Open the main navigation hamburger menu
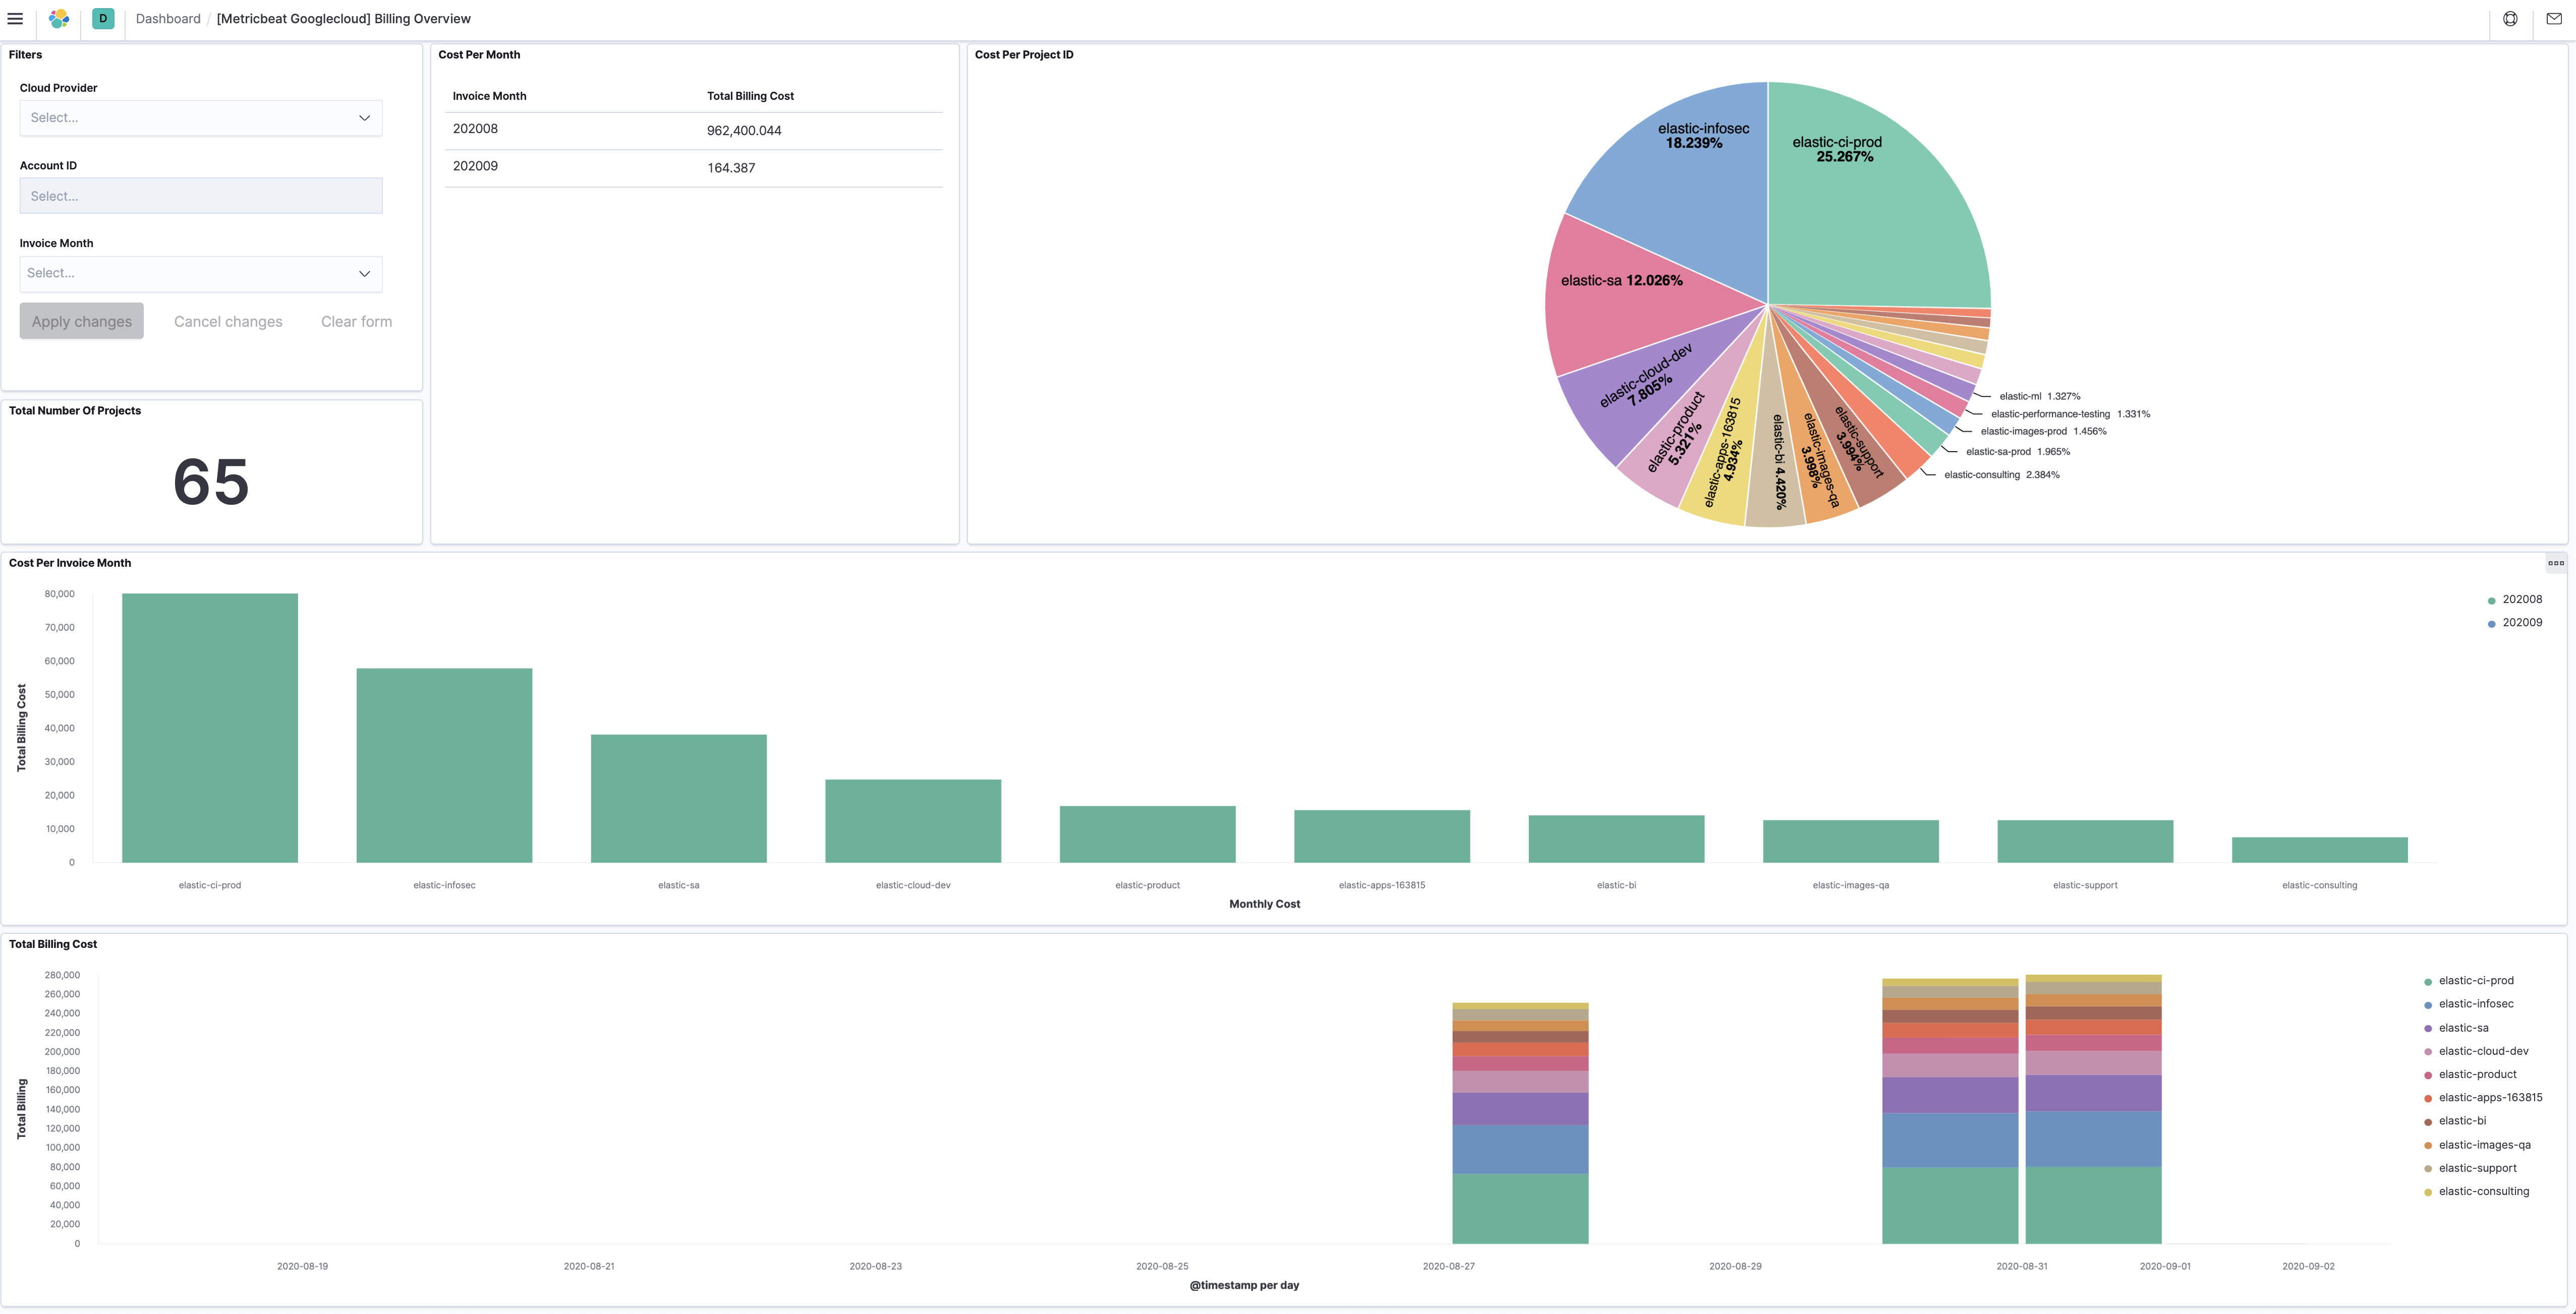 (15, 18)
